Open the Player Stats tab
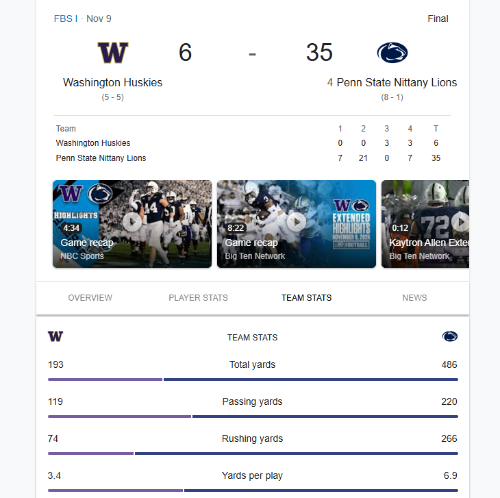The image size is (500, 498). (x=199, y=298)
